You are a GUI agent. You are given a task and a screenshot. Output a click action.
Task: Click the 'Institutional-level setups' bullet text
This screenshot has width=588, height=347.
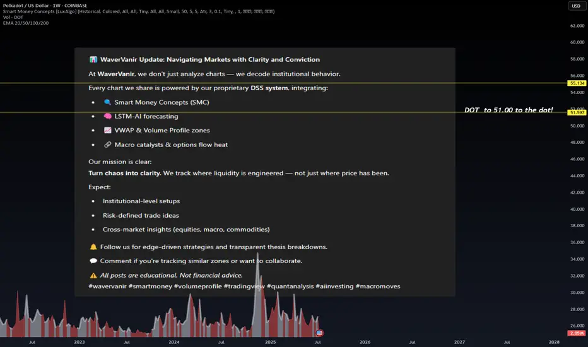pos(141,201)
